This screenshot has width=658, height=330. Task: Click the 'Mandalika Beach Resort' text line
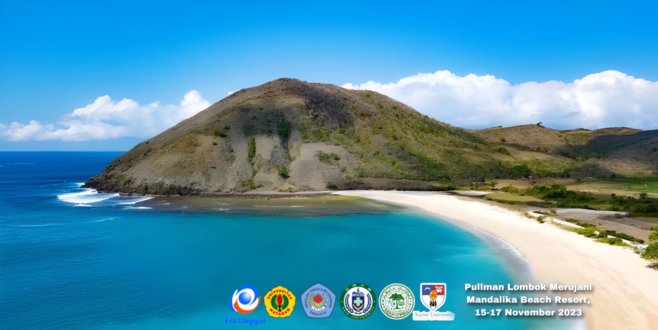528,300
